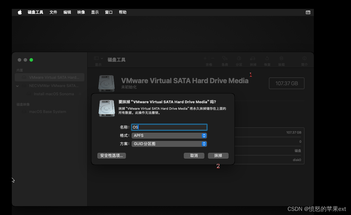This screenshot has height=215, width=351.
Task: Open the 帮助 menu
Action: click(123, 12)
